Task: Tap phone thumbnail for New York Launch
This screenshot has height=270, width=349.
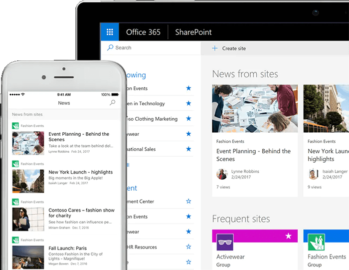Action: (x=28, y=181)
